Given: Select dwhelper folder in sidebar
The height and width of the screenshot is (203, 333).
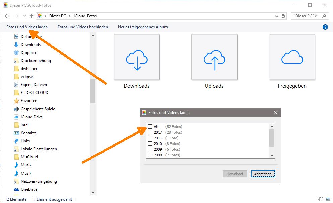Looking at the screenshot, I should tap(29, 69).
